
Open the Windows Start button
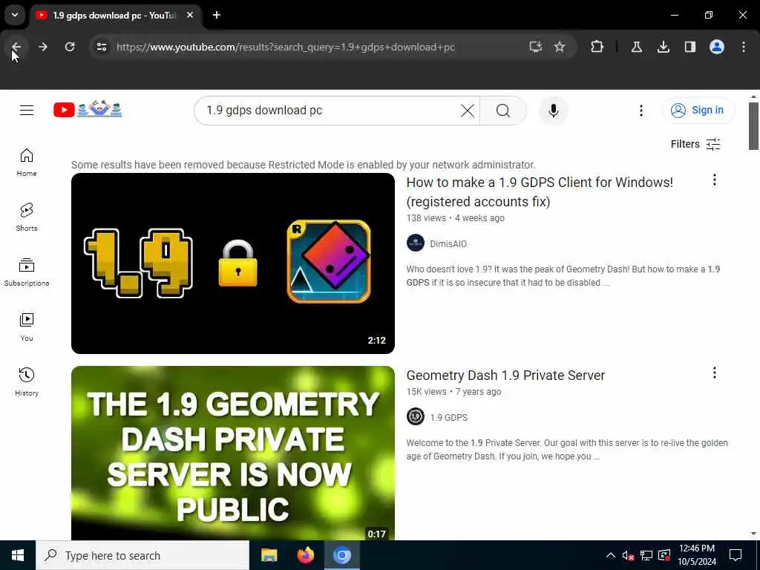18,555
